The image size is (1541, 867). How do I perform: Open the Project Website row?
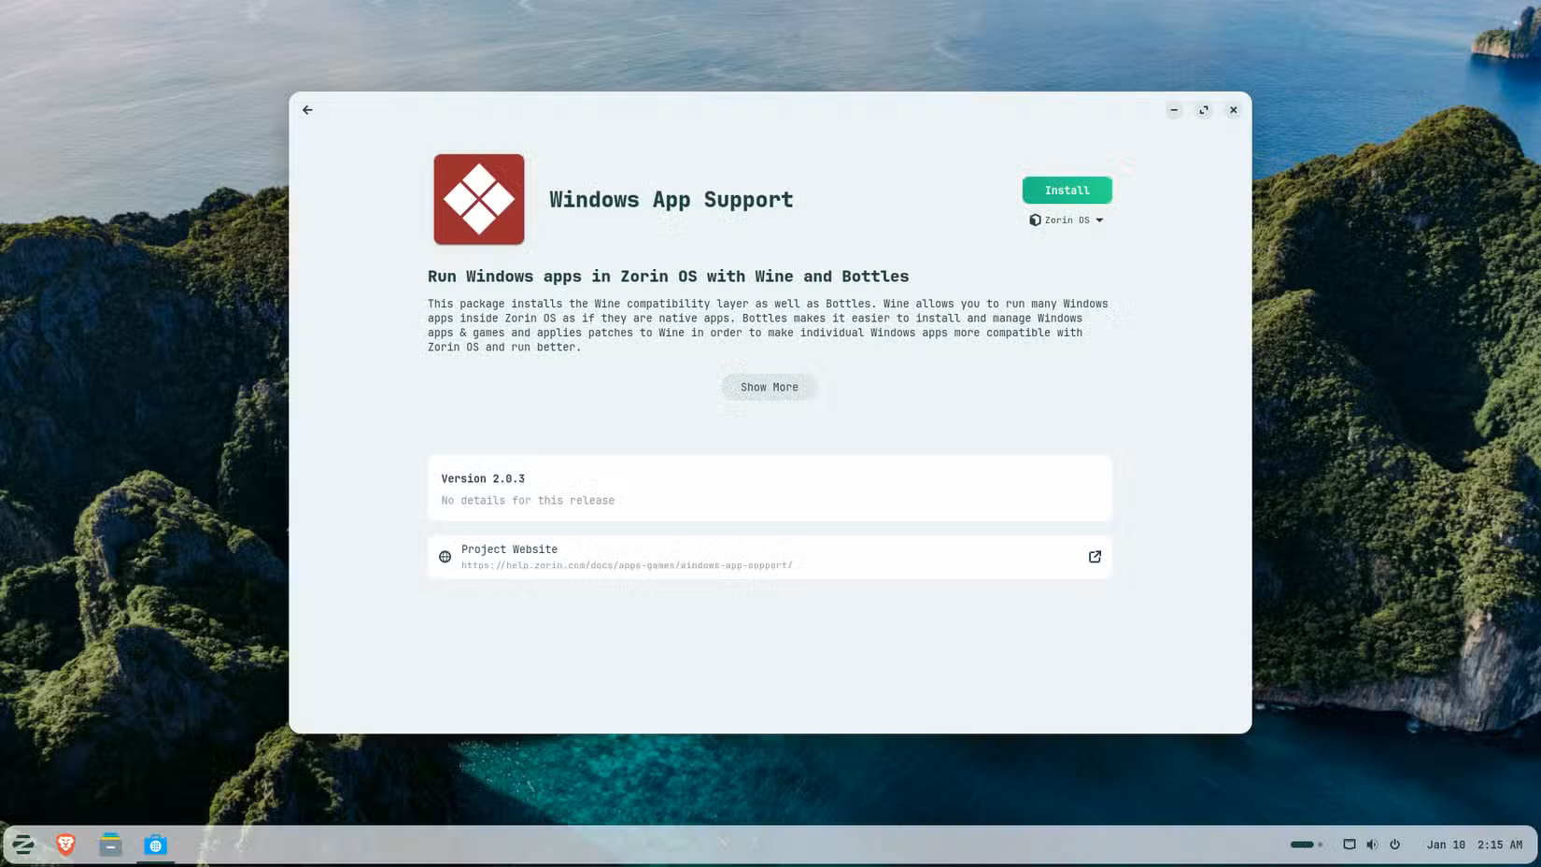770,557
